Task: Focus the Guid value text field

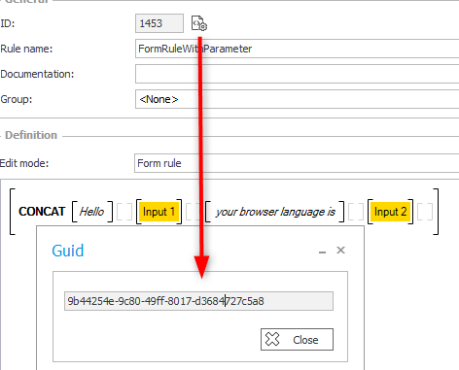Action: pyautogui.click(x=198, y=301)
